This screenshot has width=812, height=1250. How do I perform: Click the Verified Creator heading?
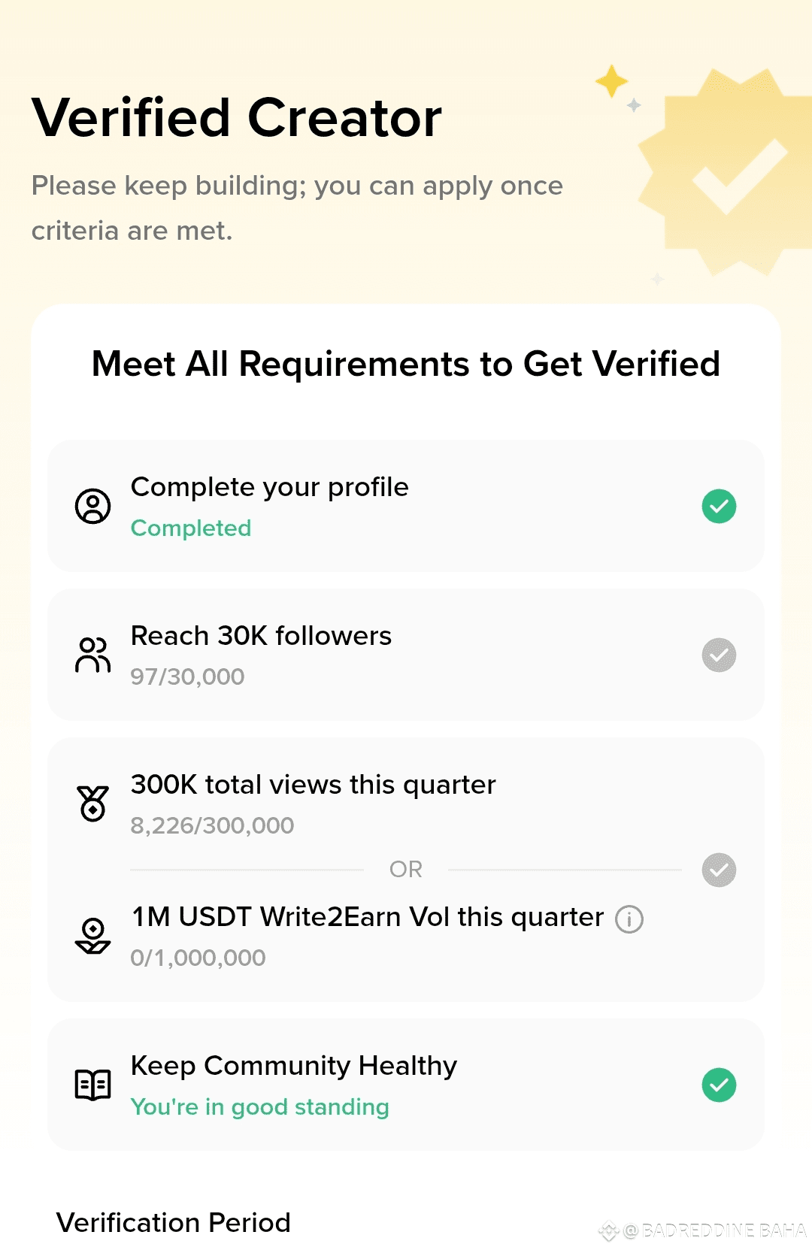click(237, 118)
